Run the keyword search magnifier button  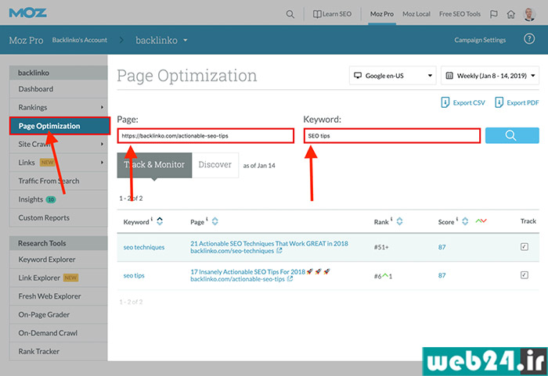(x=512, y=135)
